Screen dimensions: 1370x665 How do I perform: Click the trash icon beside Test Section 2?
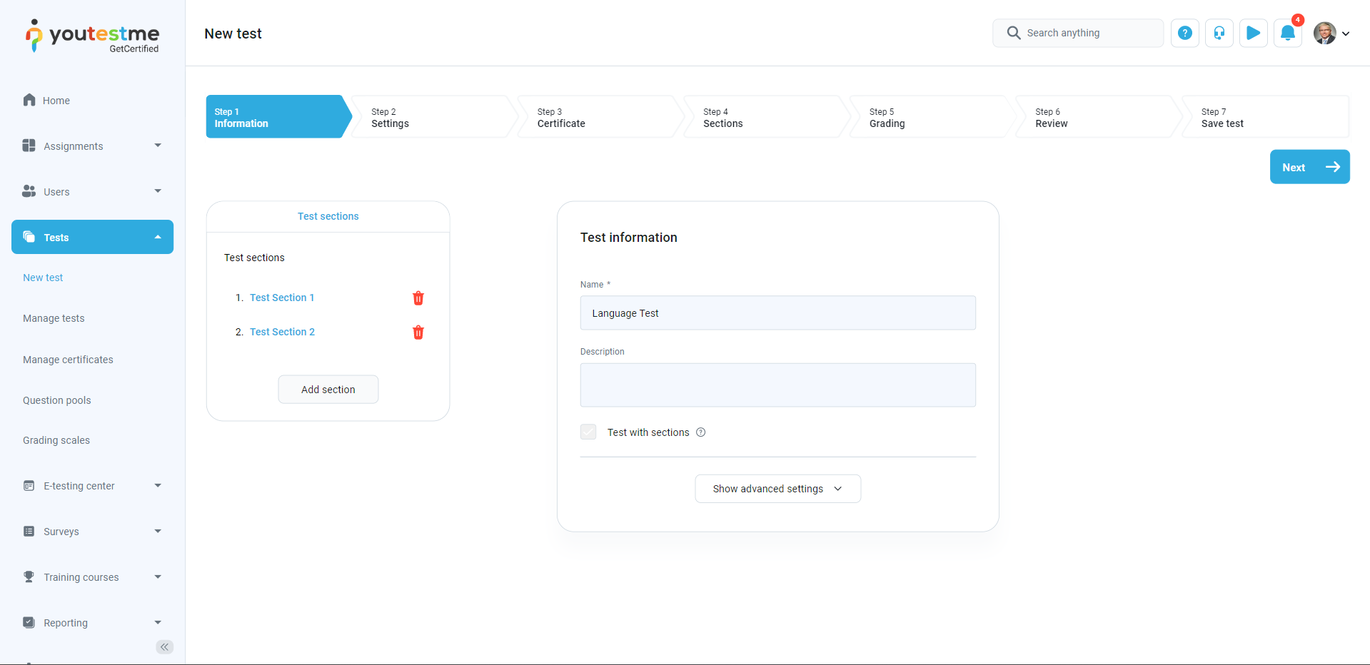418,332
